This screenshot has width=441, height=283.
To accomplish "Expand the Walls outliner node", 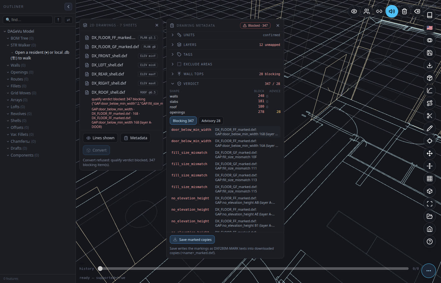I will [x=8, y=65].
